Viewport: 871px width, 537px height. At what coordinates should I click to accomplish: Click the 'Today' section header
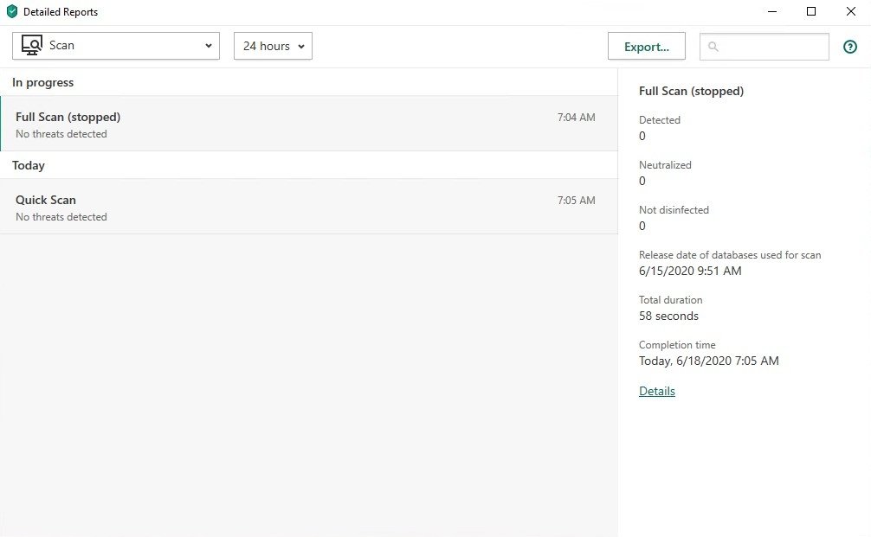29,165
